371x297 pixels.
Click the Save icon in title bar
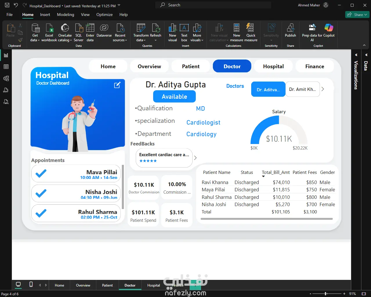[x=7, y=5]
